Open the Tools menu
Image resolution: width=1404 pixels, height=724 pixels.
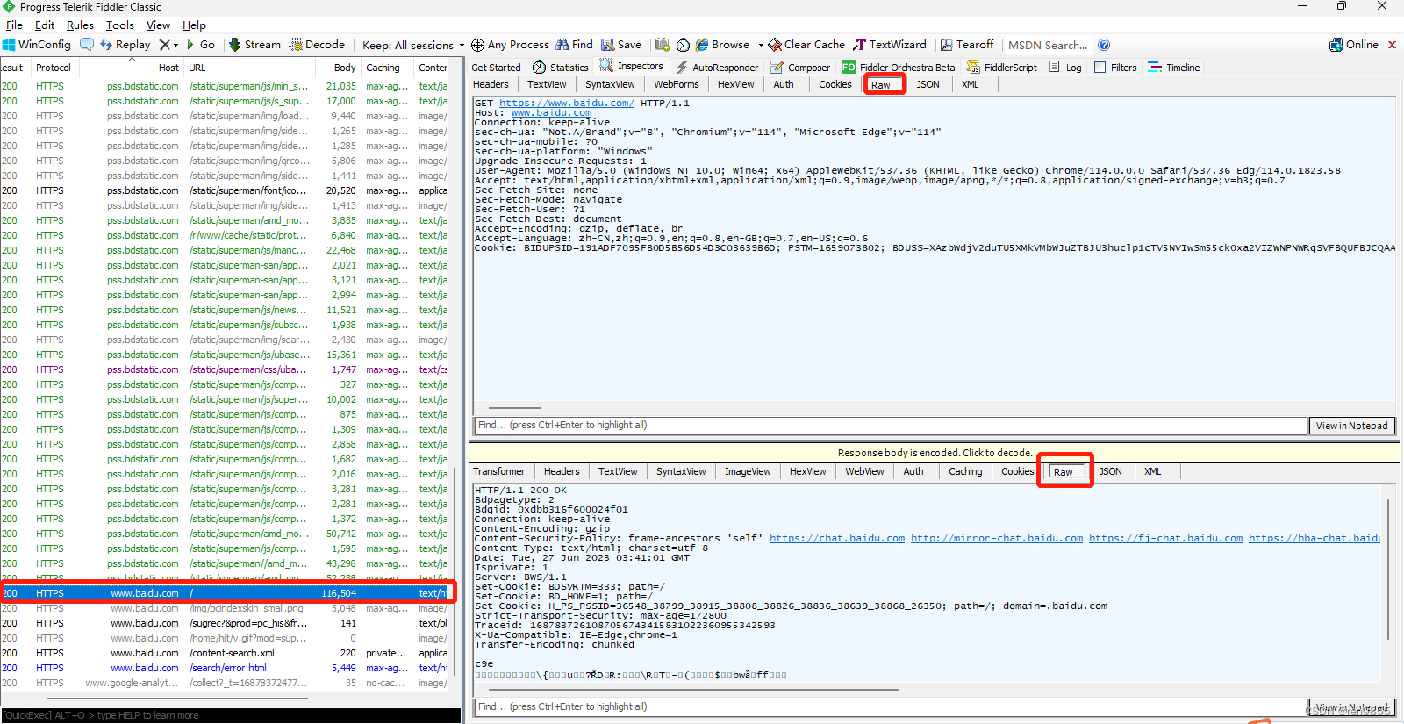pos(120,25)
